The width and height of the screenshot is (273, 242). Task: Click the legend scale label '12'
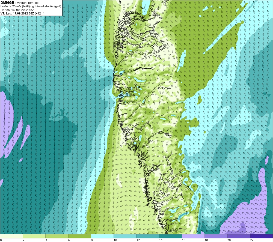(138, 240)
